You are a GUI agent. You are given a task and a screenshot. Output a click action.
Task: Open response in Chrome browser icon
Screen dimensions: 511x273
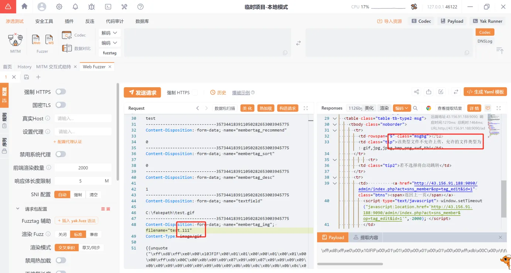(x=429, y=108)
